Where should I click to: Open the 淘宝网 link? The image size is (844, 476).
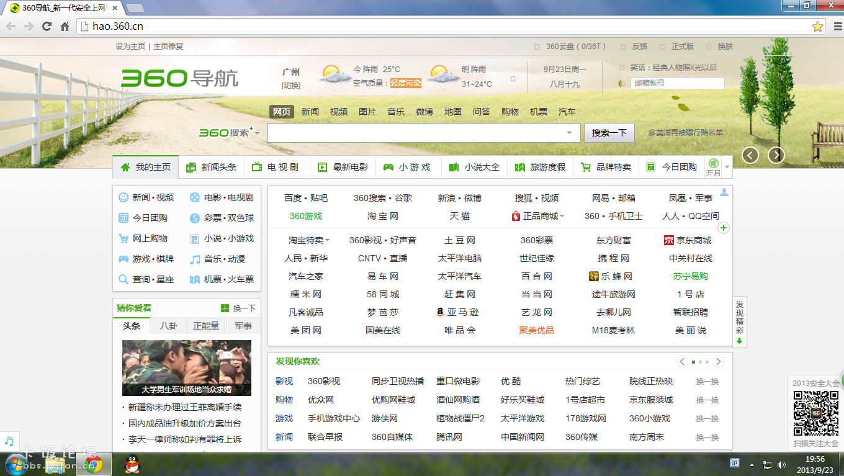click(x=383, y=216)
